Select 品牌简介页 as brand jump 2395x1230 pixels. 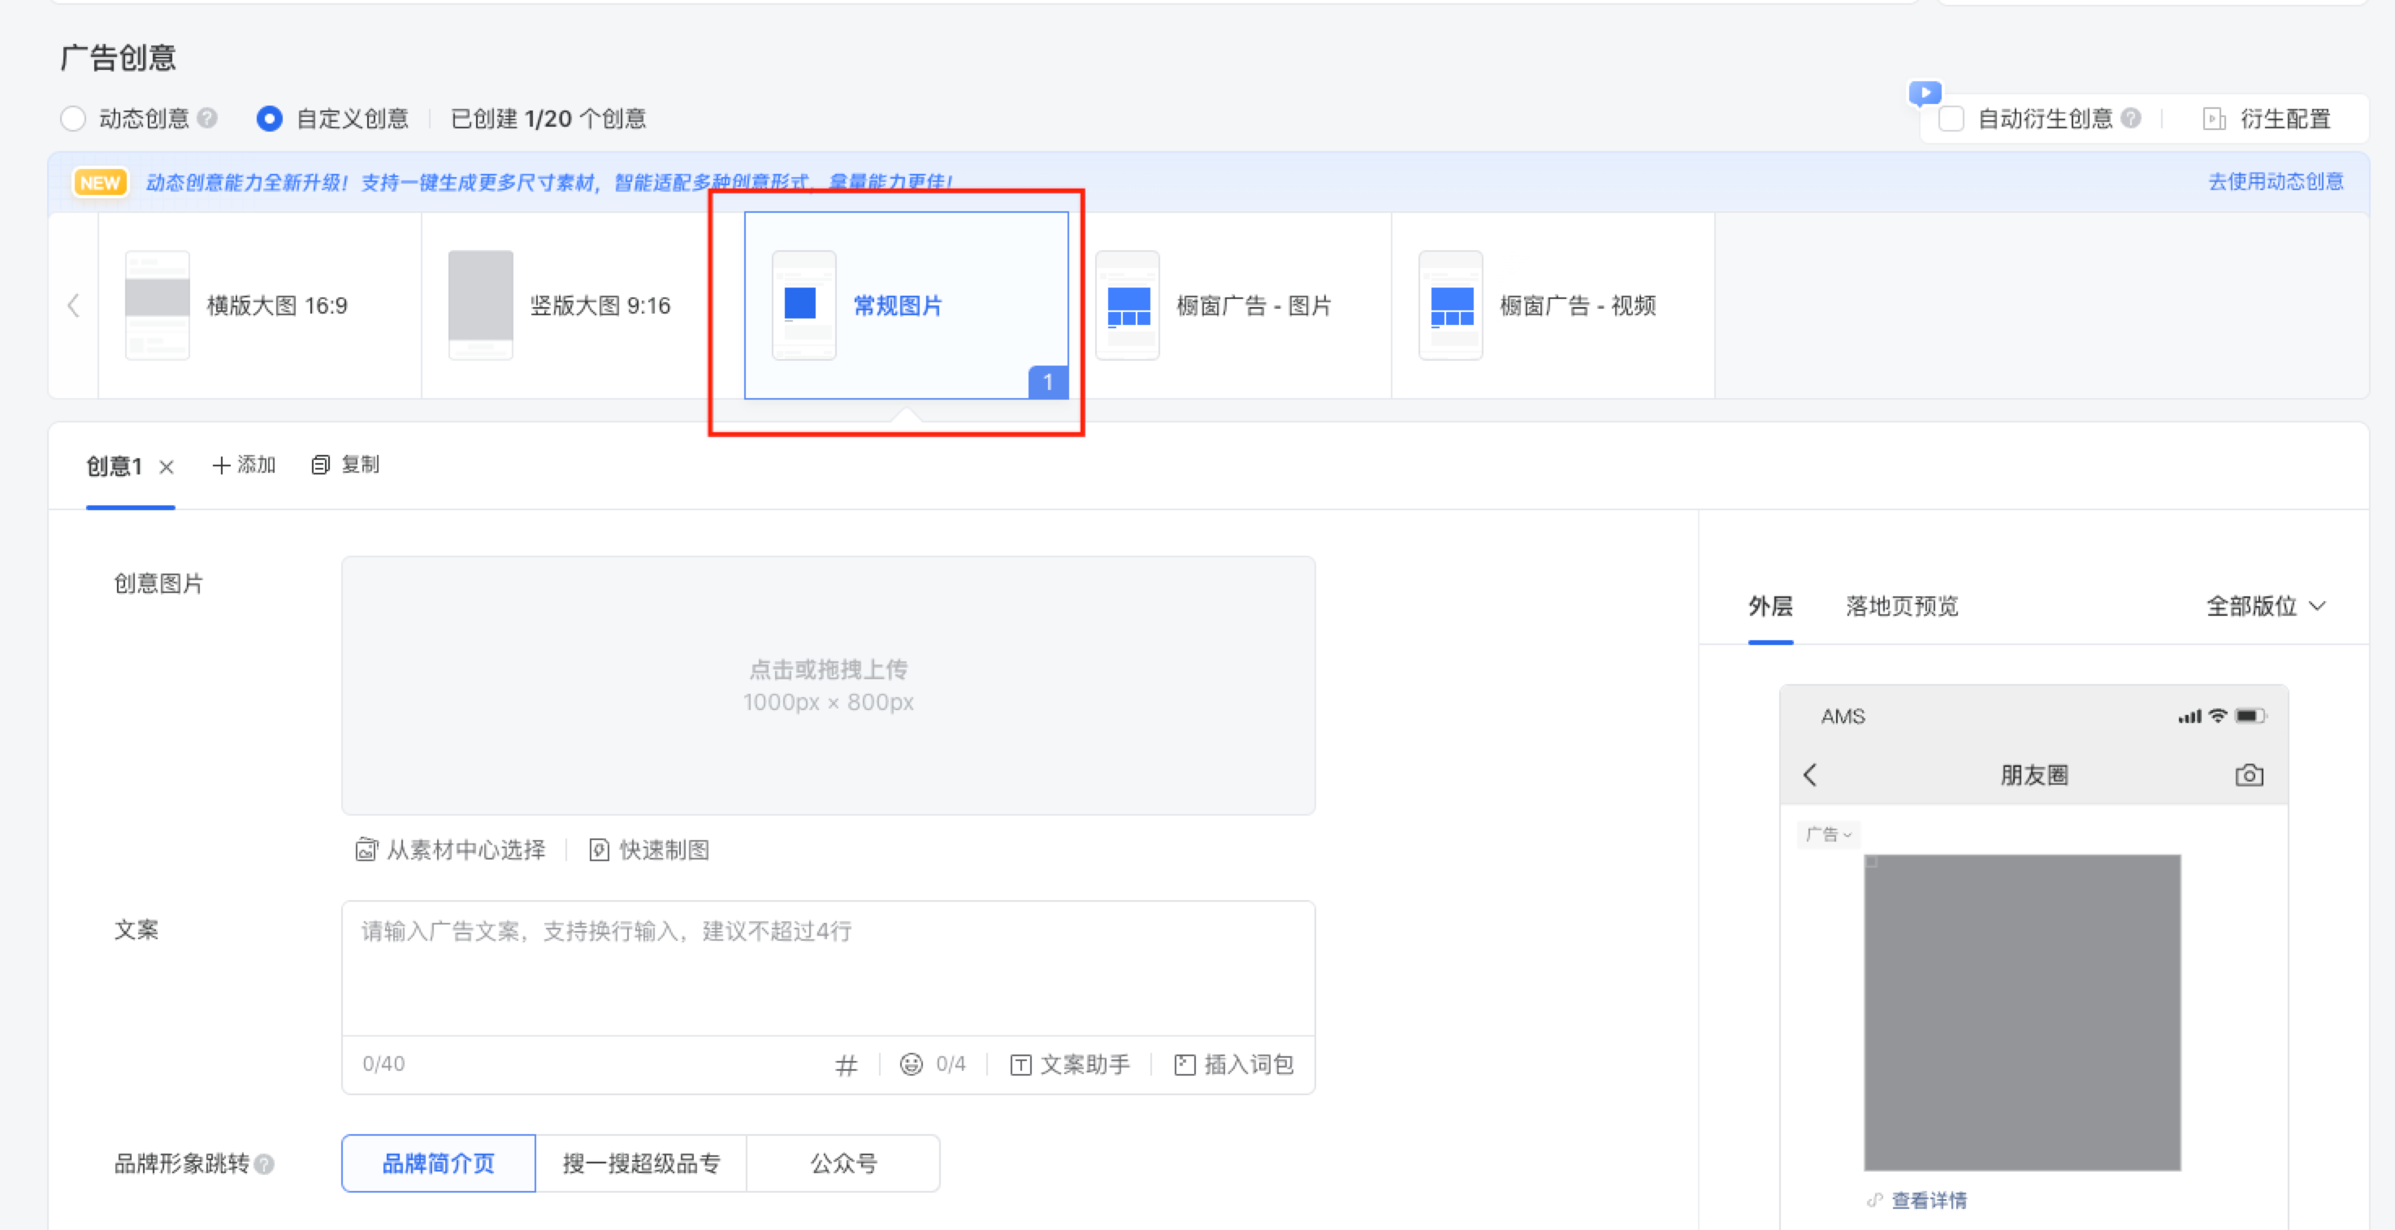439,1163
